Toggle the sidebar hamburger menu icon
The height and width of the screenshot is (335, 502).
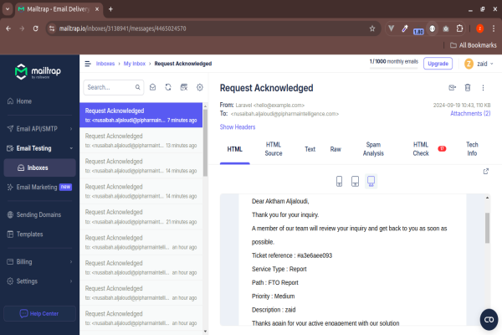88,64
